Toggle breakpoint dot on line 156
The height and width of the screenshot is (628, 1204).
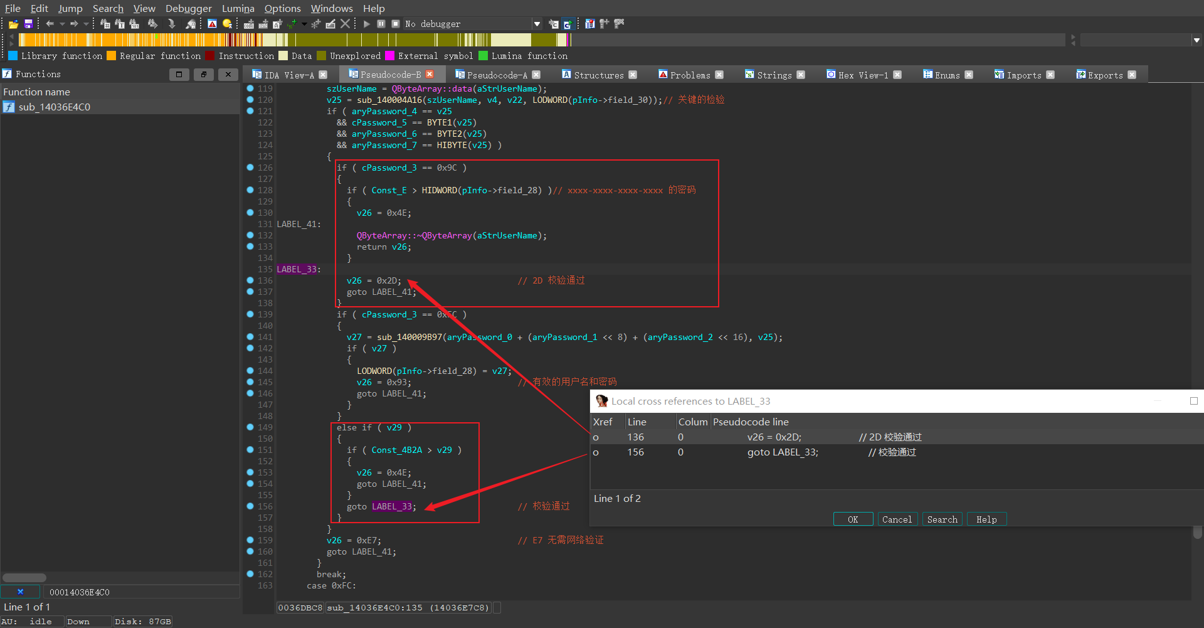[250, 506]
